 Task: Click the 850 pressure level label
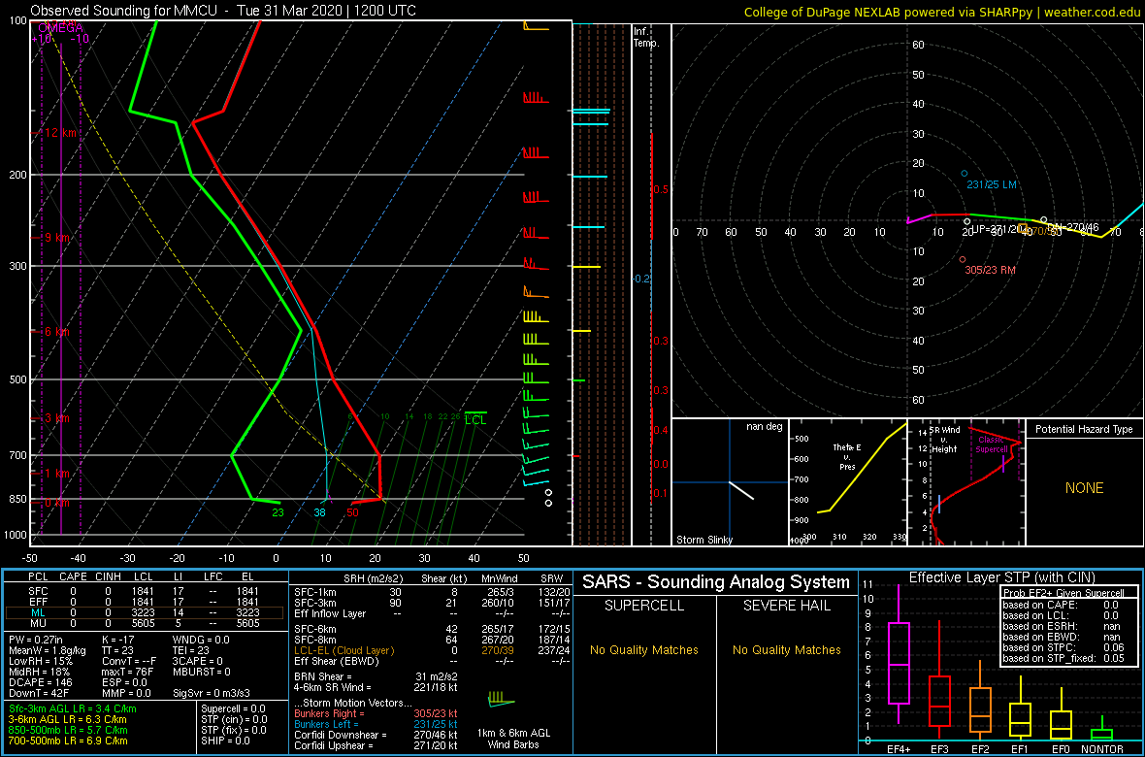[x=16, y=499]
